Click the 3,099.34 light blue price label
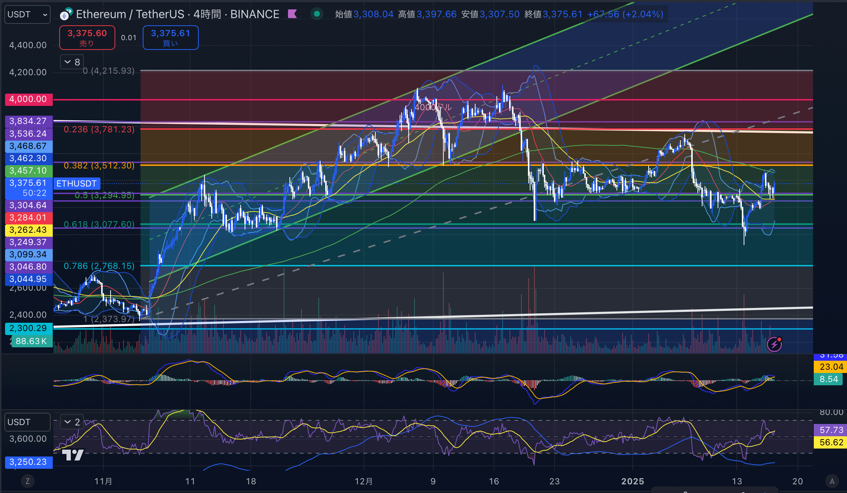Screen dimensions: 847x493 [29, 254]
